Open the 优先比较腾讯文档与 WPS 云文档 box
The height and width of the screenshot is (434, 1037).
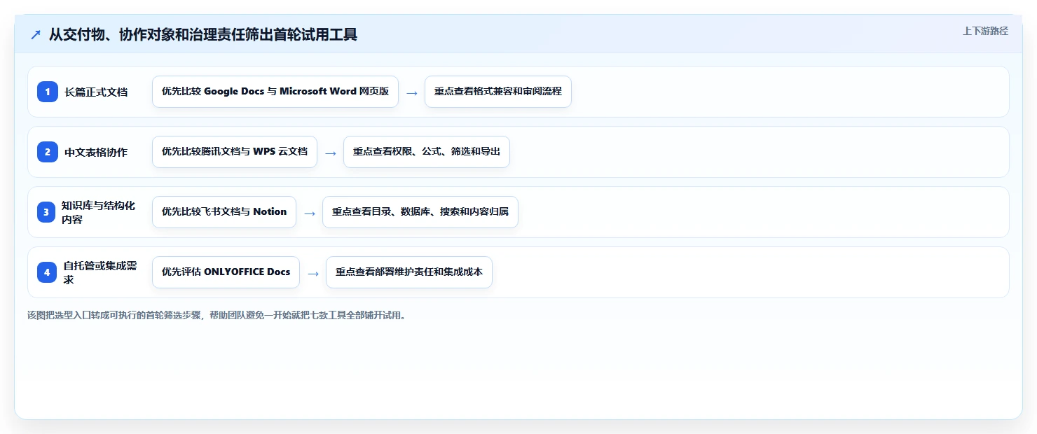235,152
